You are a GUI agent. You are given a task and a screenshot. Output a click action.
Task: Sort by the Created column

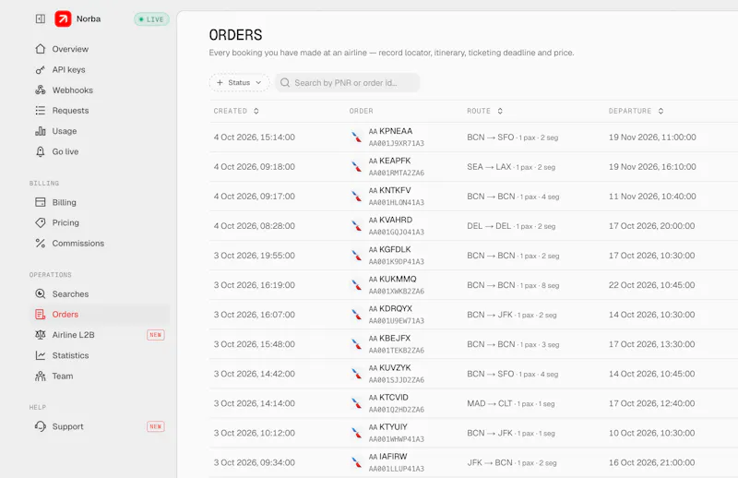pos(236,111)
